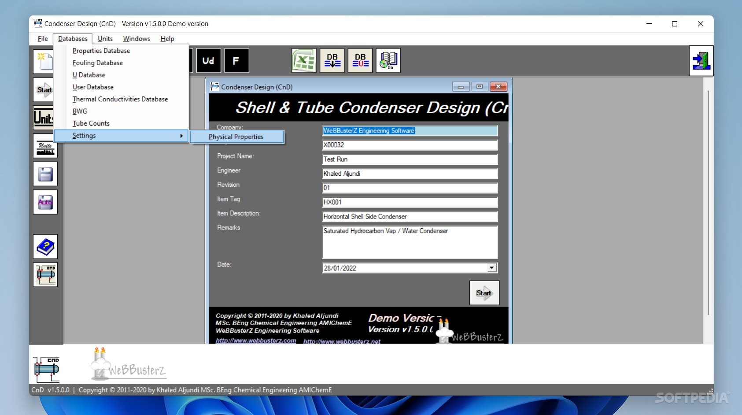Click the Engineer field Khaled Aljundi
742x415 pixels.
(410, 174)
